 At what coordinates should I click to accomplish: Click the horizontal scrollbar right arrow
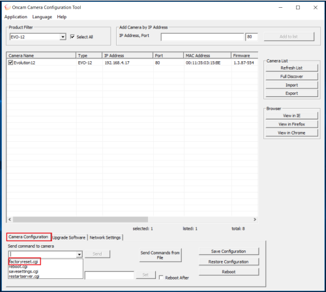tap(255, 219)
